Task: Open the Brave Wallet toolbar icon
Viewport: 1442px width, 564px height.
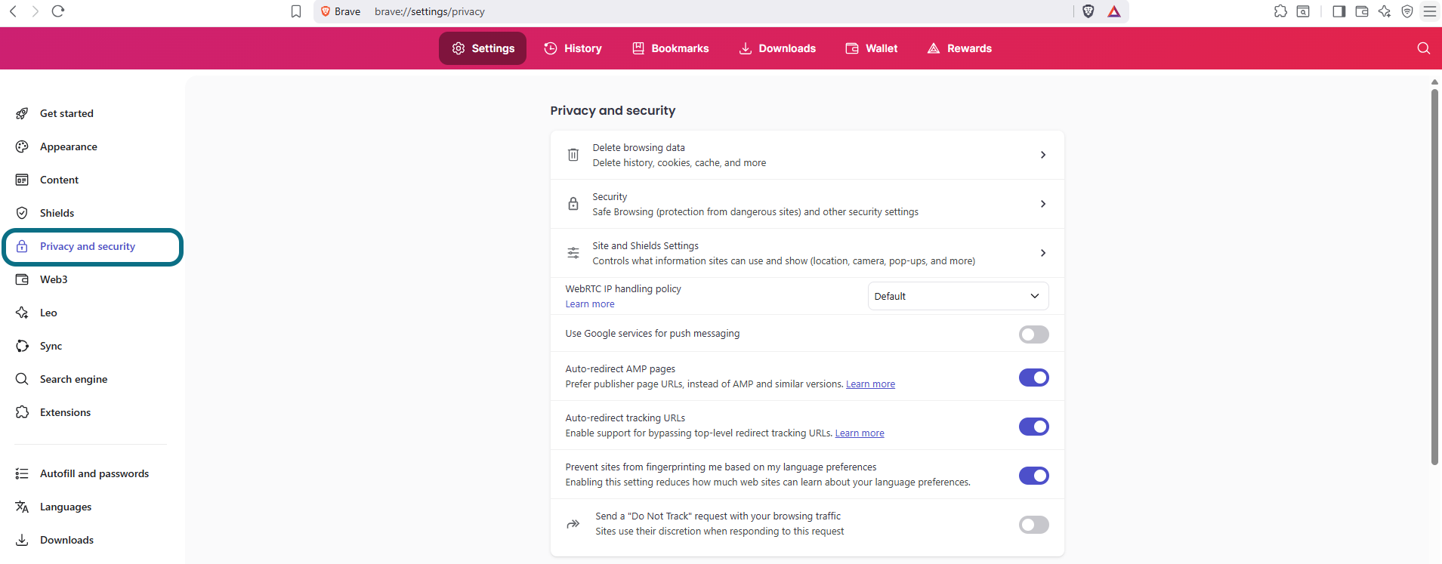Action: coord(1362,11)
